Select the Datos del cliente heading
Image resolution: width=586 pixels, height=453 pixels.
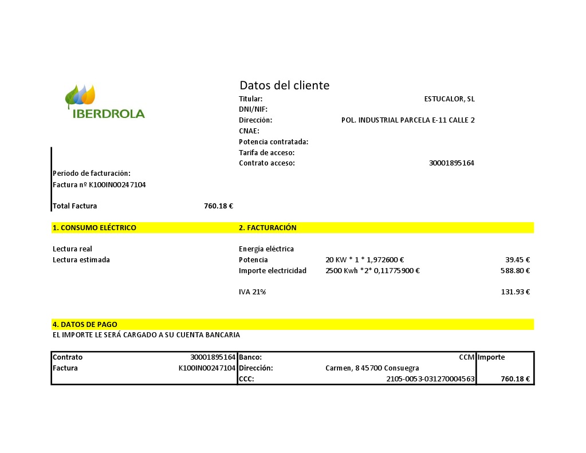(x=284, y=85)
